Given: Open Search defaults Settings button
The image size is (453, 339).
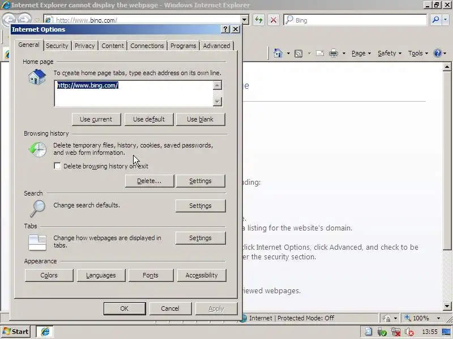Looking at the screenshot, I should 200,206.
